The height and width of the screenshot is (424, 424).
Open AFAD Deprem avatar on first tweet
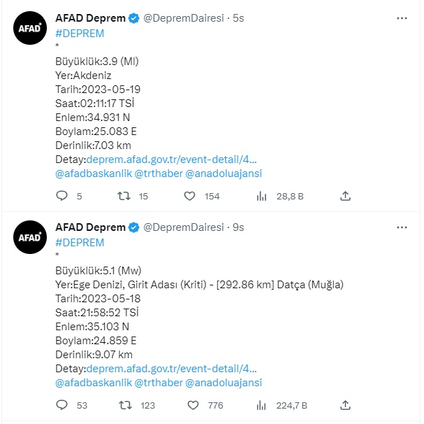coord(31,29)
